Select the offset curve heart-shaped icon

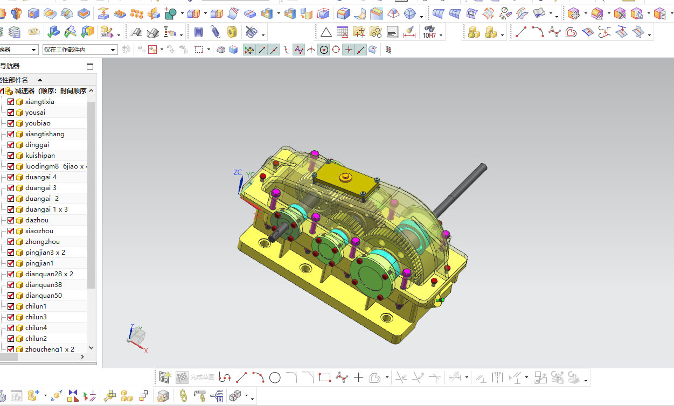click(x=571, y=32)
